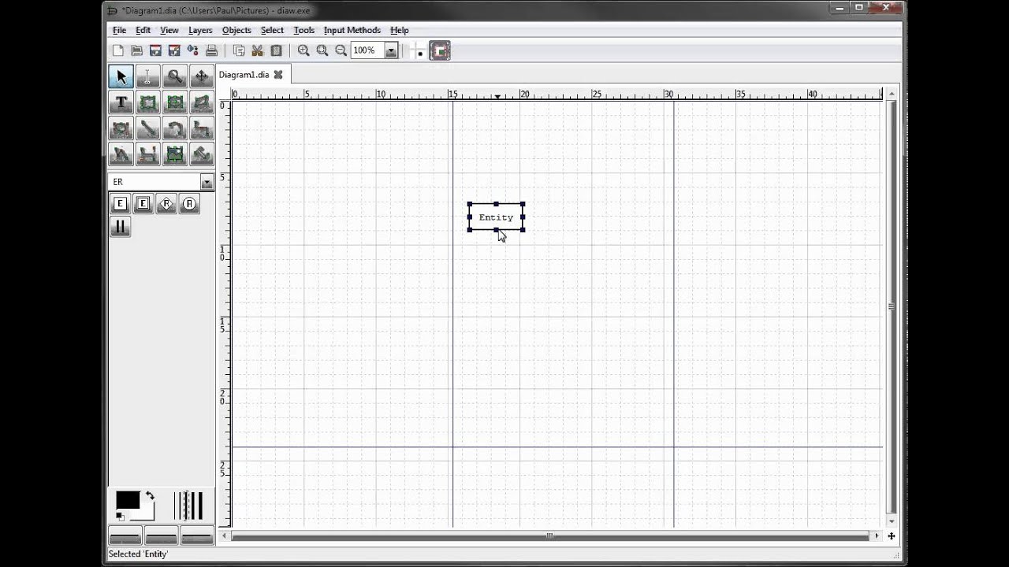The image size is (1009, 567).
Task: Click the navigation popup icon bottom-right
Action: pos(891,536)
